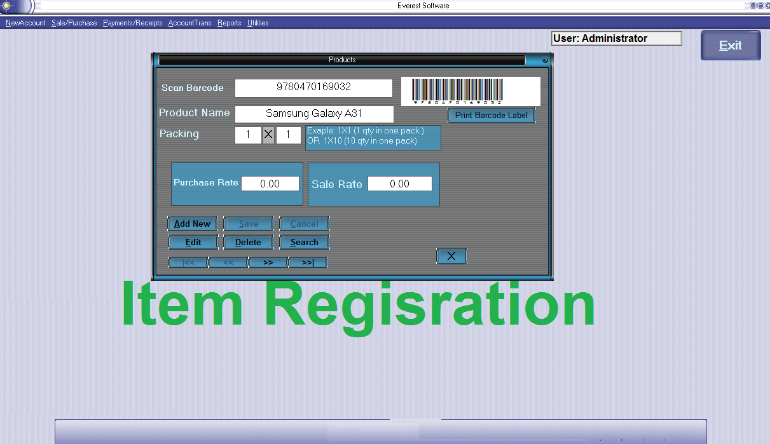
Task: Open the Utilities menu
Action: pyautogui.click(x=258, y=23)
